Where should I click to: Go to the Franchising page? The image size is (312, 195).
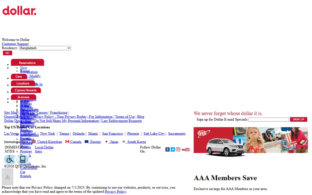(x=59, y=113)
